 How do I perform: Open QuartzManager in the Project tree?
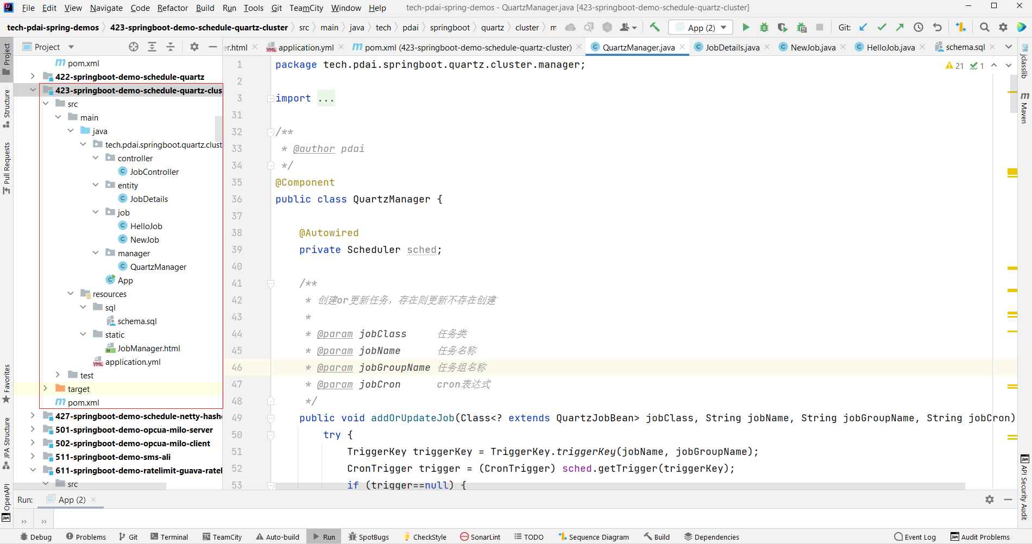click(158, 267)
